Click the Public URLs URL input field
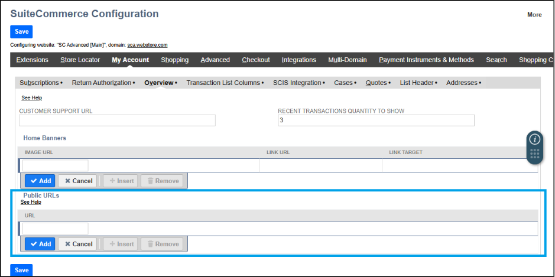Image resolution: width=555 pixels, height=277 pixels. 55,229
